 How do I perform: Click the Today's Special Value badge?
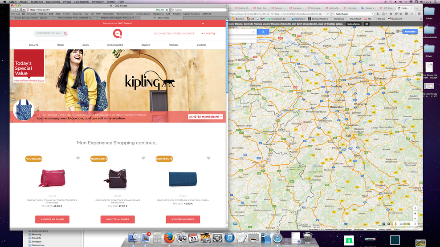[29, 66]
